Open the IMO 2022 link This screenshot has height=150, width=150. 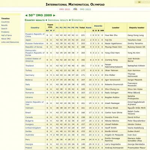point(85,9)
